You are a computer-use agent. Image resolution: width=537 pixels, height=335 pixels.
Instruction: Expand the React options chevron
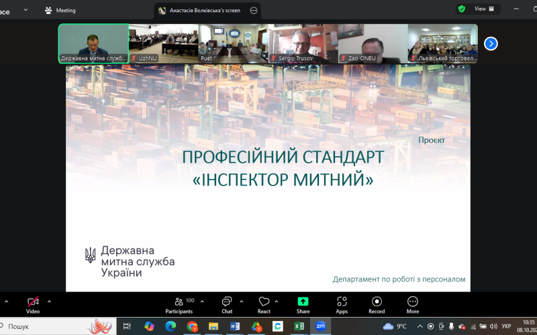pos(281,301)
